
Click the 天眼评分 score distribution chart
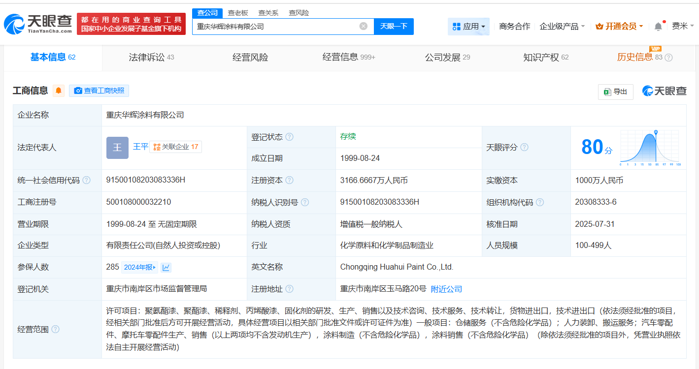[x=650, y=147]
